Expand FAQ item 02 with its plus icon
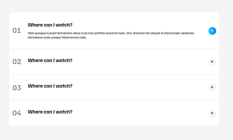233x140 pixels. [x=212, y=62]
